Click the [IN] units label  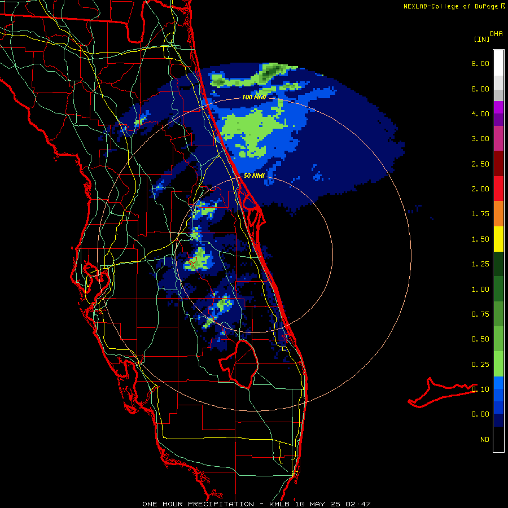[x=481, y=39]
